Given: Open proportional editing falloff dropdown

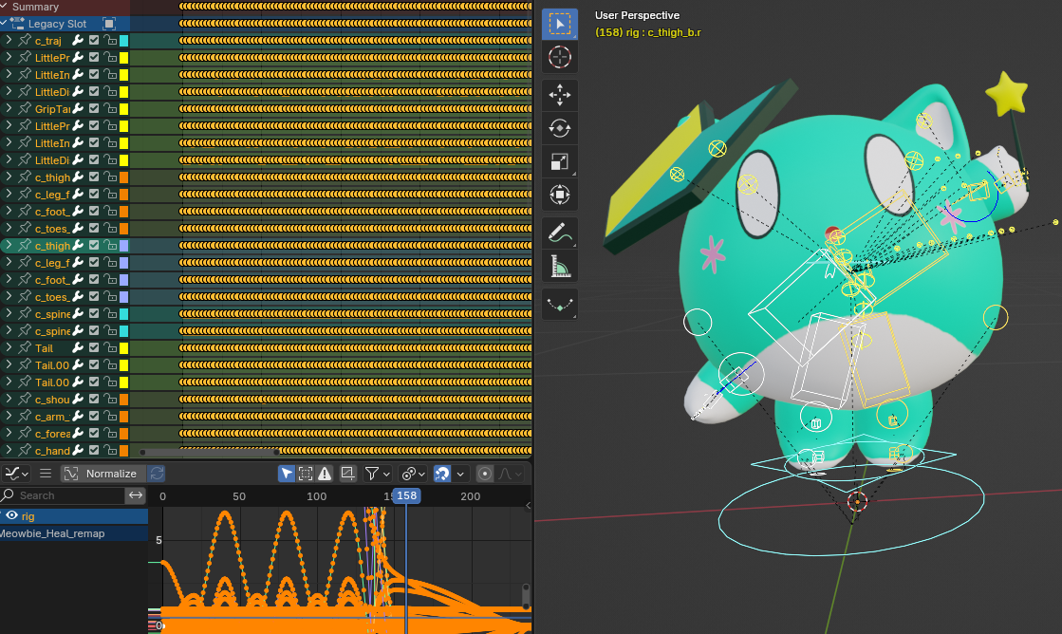Looking at the screenshot, I should (510, 474).
